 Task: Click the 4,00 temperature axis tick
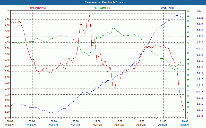pos(7,42)
